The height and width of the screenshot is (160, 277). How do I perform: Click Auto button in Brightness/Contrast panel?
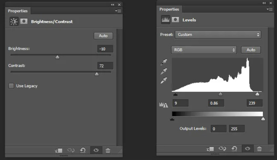point(103,36)
